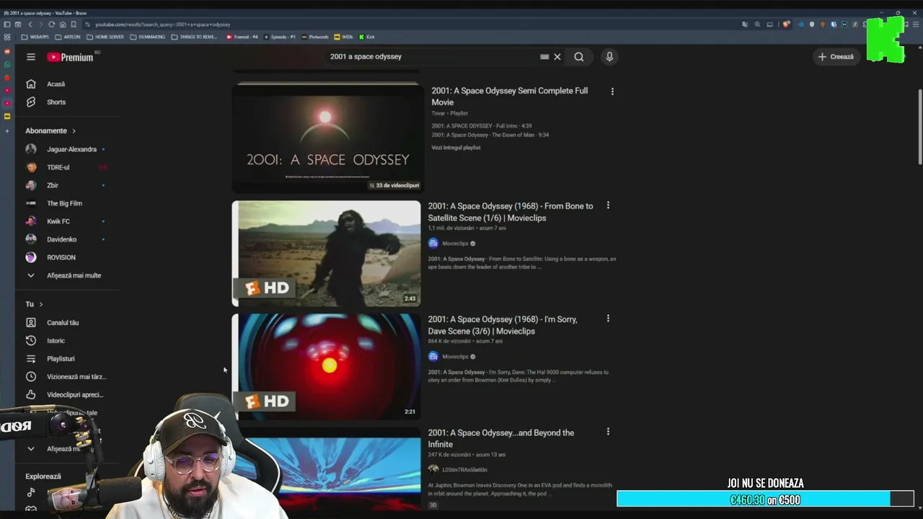The height and width of the screenshot is (519, 923).
Task: Open the on-screen keyboard icon in search box
Action: tap(544, 57)
